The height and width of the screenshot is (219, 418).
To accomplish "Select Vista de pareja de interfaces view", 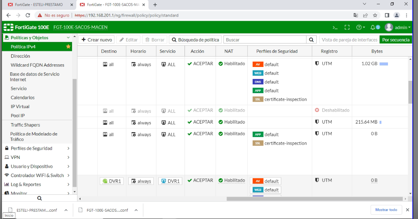I will coord(349,40).
